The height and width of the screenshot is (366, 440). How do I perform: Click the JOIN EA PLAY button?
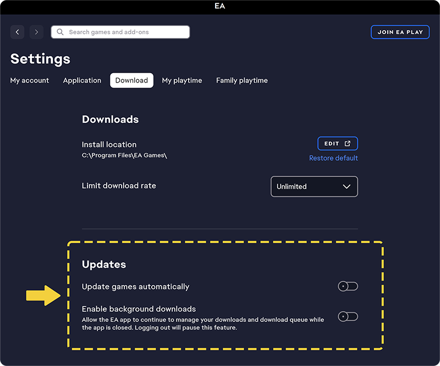(400, 32)
